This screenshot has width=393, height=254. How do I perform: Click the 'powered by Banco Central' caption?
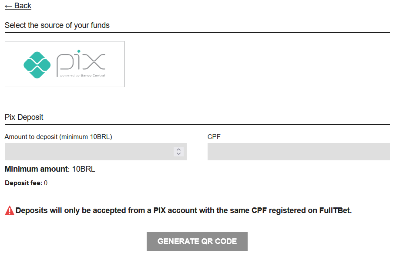(83, 75)
